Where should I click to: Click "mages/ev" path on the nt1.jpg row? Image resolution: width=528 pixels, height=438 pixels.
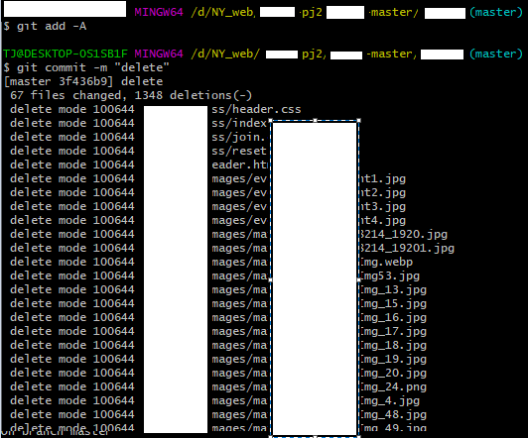pyautogui.click(x=239, y=178)
